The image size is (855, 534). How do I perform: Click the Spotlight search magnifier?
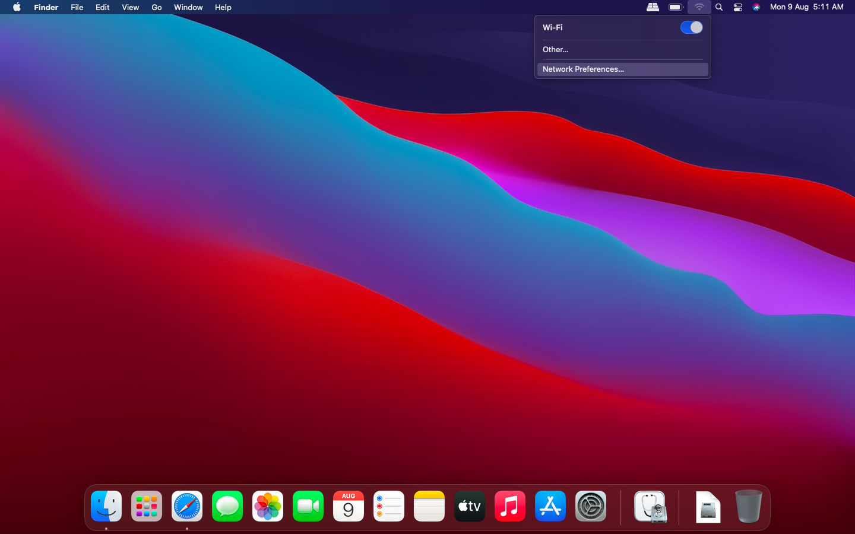coord(719,7)
